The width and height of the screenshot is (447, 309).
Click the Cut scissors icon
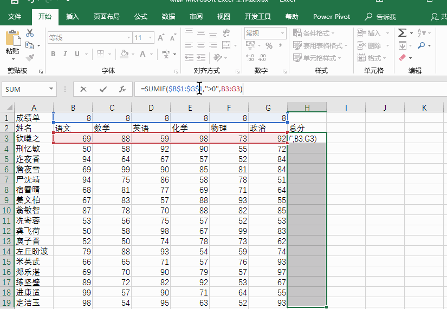click(x=30, y=33)
